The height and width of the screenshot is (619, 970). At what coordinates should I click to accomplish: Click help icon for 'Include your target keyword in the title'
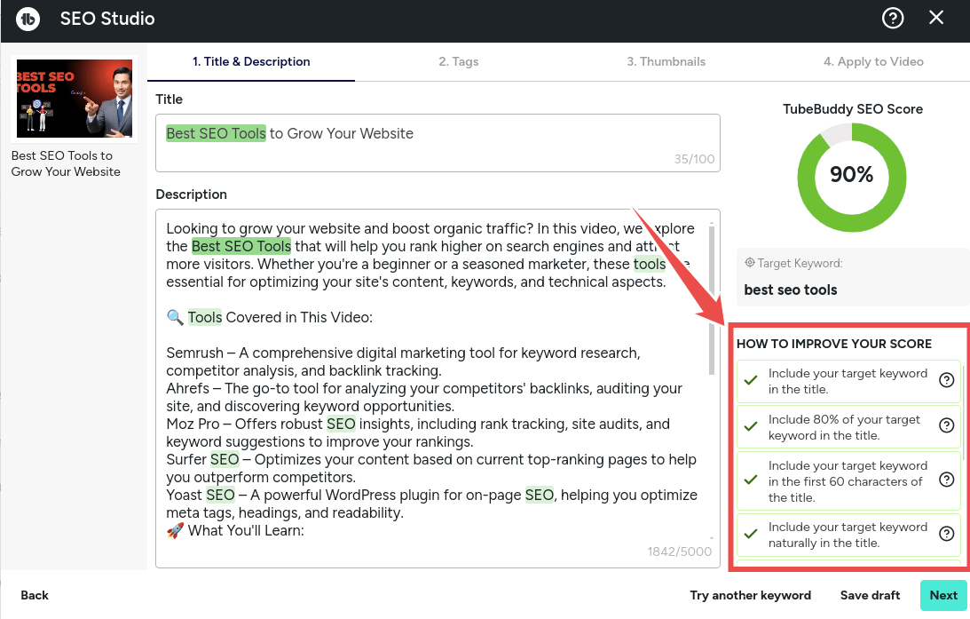click(947, 380)
